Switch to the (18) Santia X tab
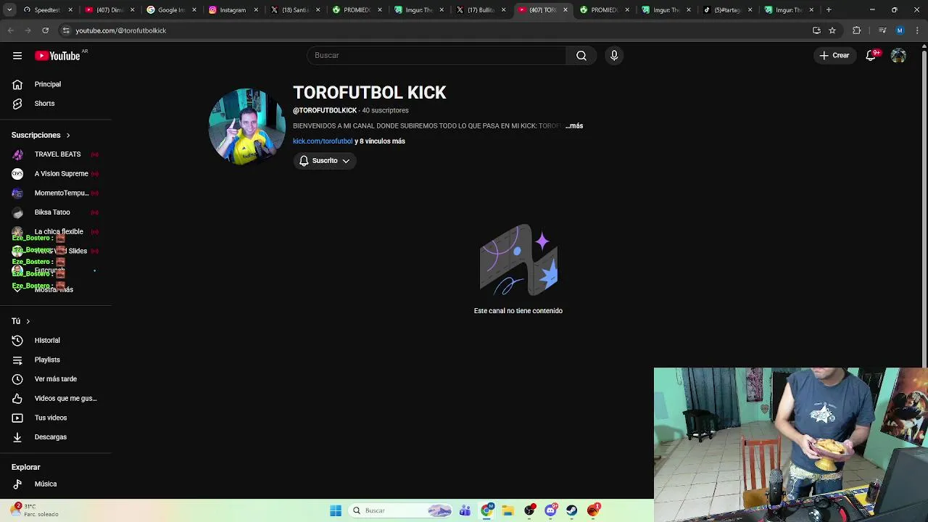Image resolution: width=928 pixels, height=522 pixels. pyautogui.click(x=294, y=10)
